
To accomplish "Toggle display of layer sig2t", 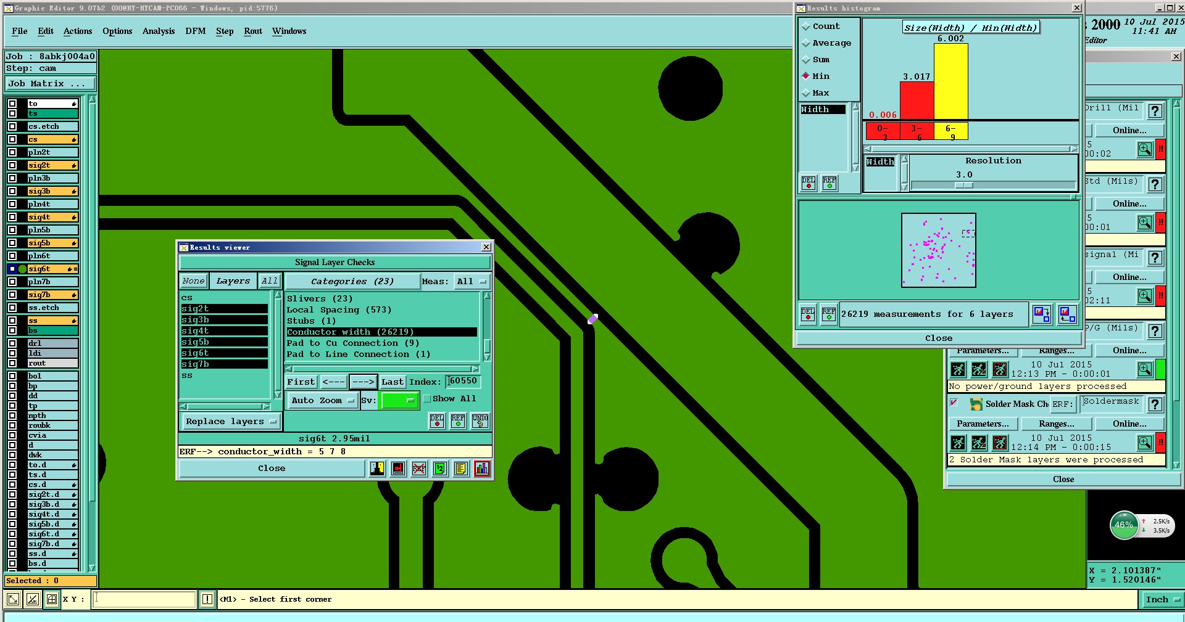I will click(x=12, y=165).
